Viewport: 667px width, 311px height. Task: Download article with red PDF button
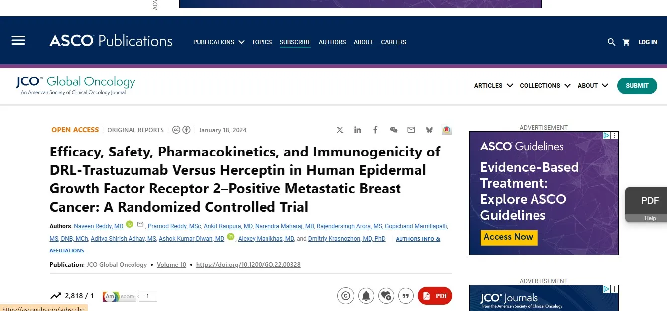[435, 296]
